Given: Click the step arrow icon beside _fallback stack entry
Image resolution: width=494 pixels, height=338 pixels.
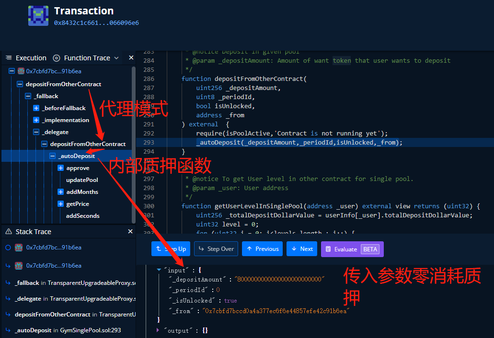Looking at the screenshot, I should (x=8, y=283).
